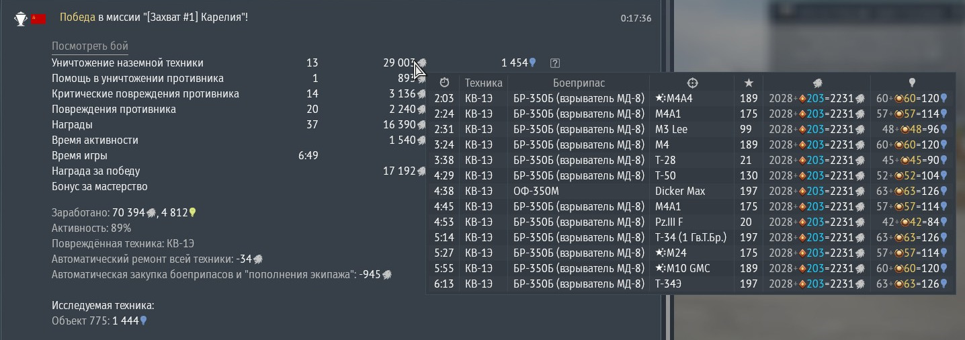Open the "Посмотреть бой" replay link
Image resolution: width=965 pixels, height=340 pixels.
89,46
